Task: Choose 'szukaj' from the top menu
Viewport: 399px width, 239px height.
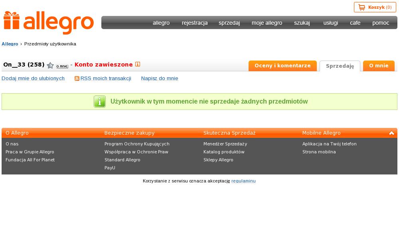Action: click(x=302, y=23)
